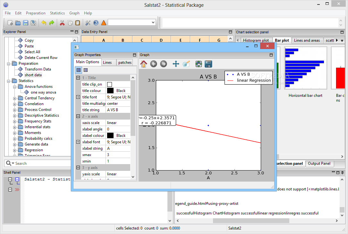
Task: Go to the next graph view
Action: click(x=164, y=64)
